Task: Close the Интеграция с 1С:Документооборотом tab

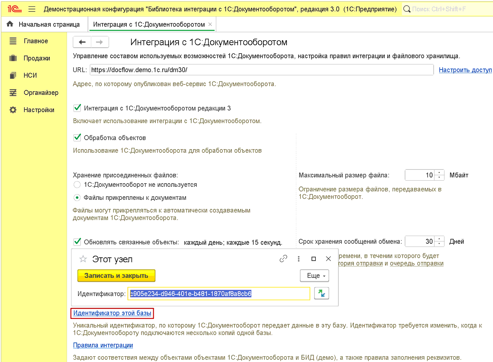Action: [x=210, y=24]
